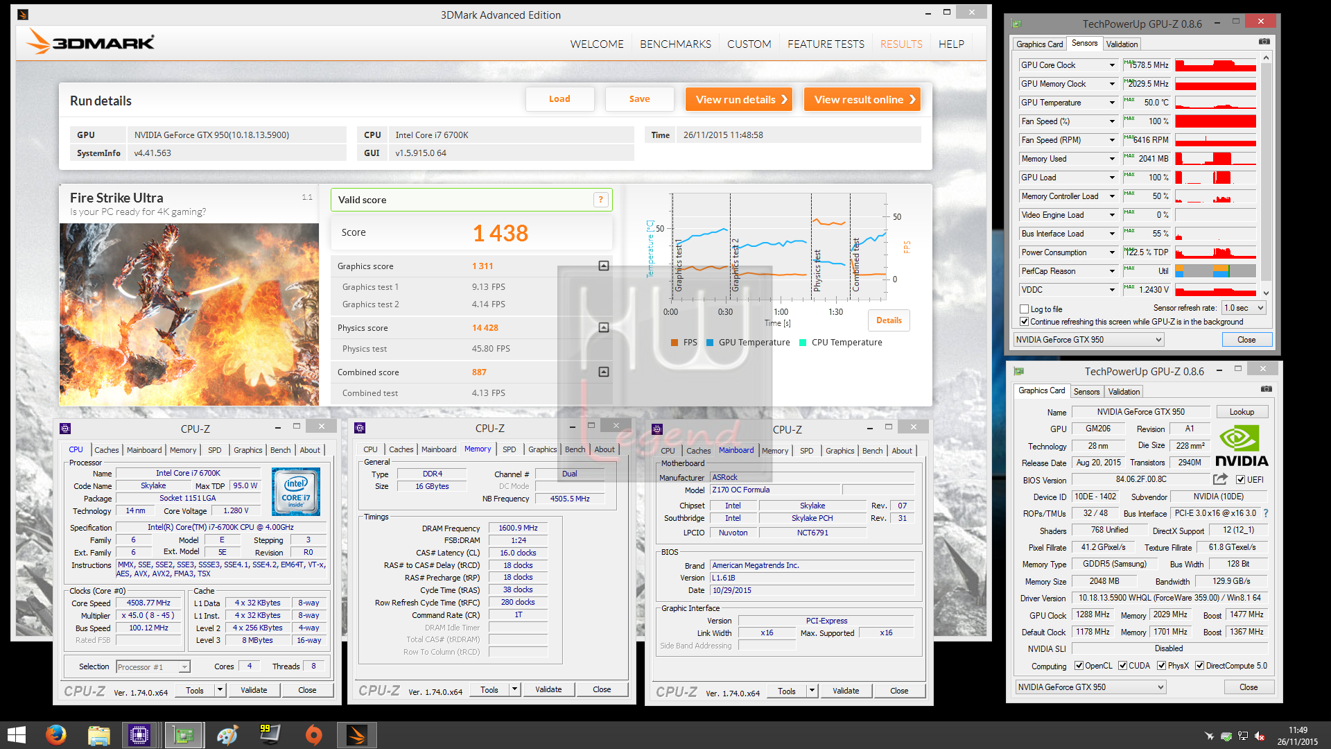Open the GPU selector dropdown in Graphics Card window

pos(1090,687)
